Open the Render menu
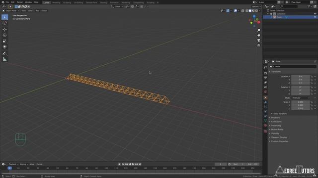The image size is (318, 178). click(20, 2)
